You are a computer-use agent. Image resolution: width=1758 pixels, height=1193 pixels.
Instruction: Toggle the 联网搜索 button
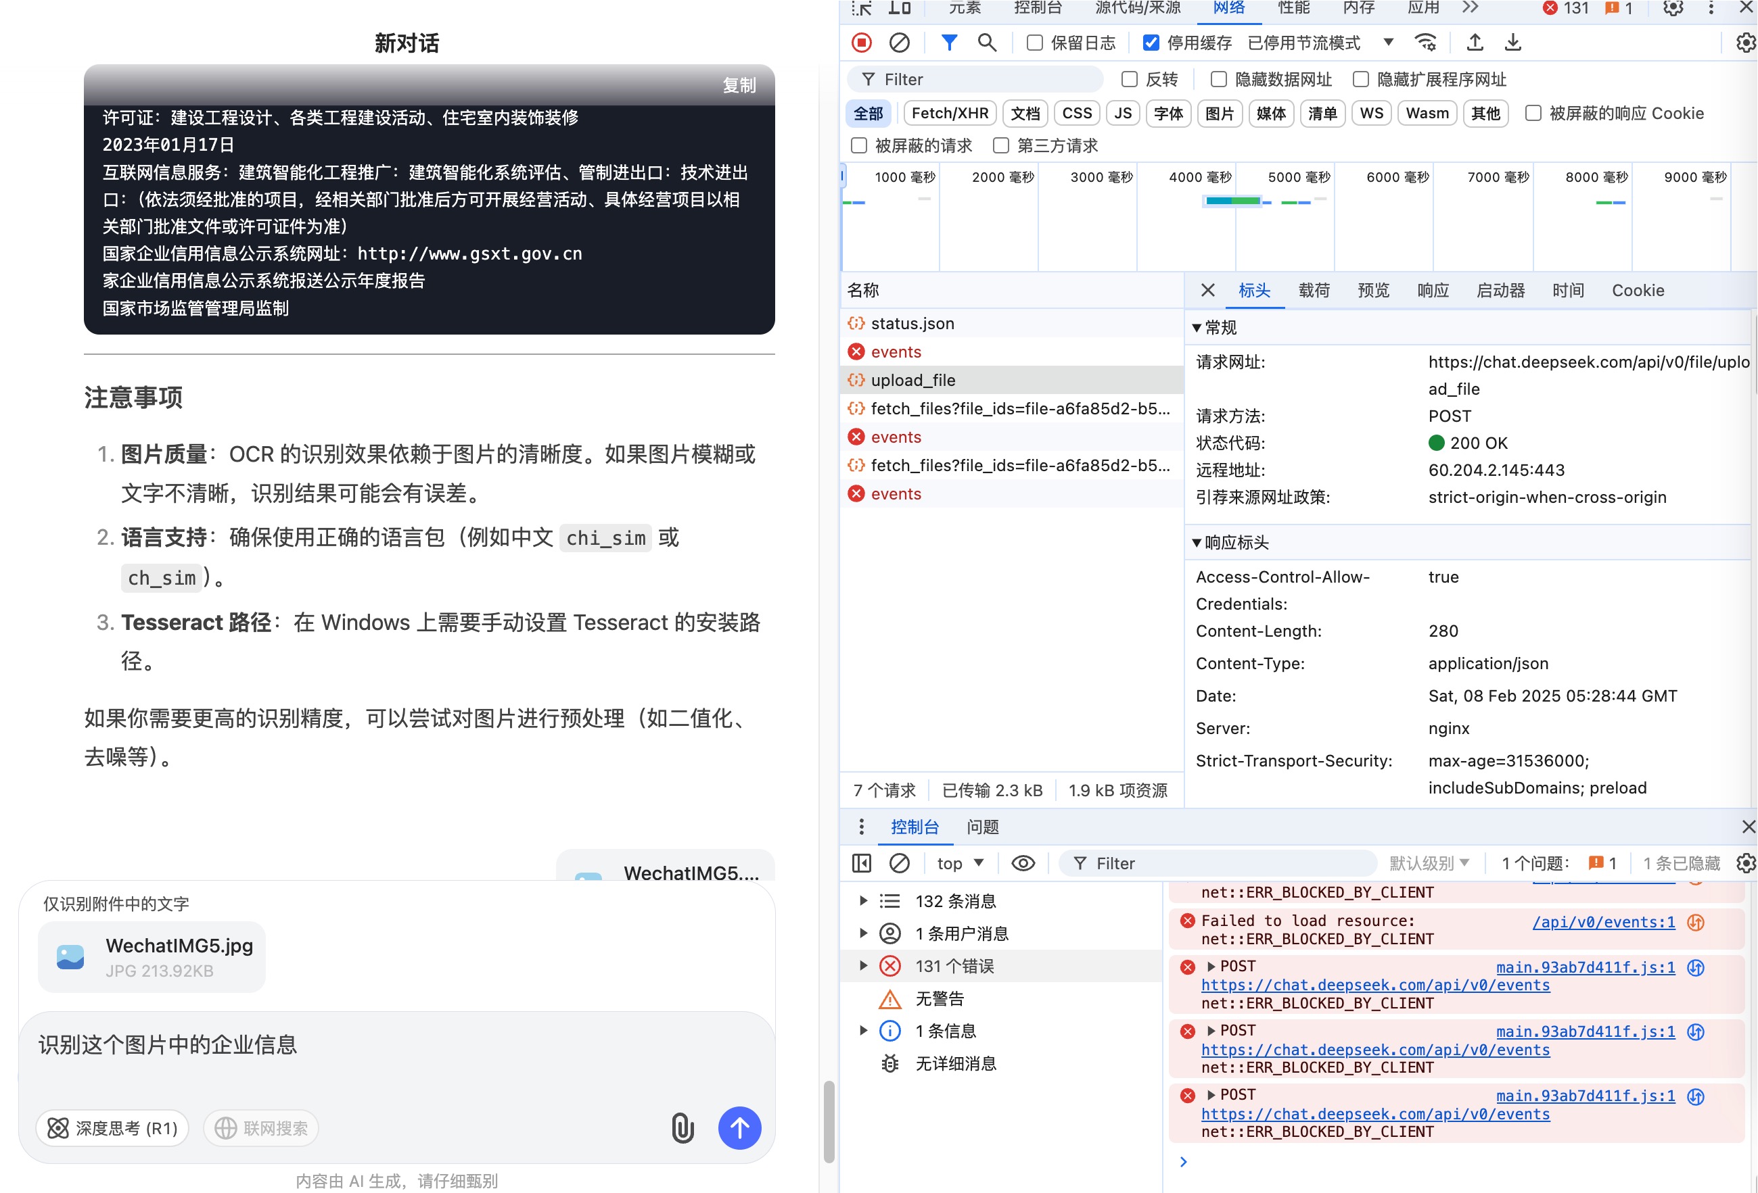pos(261,1128)
